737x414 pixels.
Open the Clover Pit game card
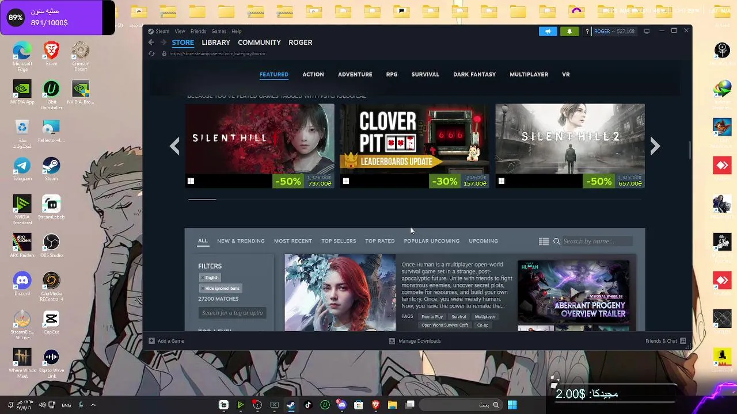point(415,146)
